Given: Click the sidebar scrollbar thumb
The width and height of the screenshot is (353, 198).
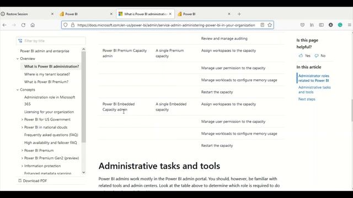Looking at the screenshot, I should 83,97.
